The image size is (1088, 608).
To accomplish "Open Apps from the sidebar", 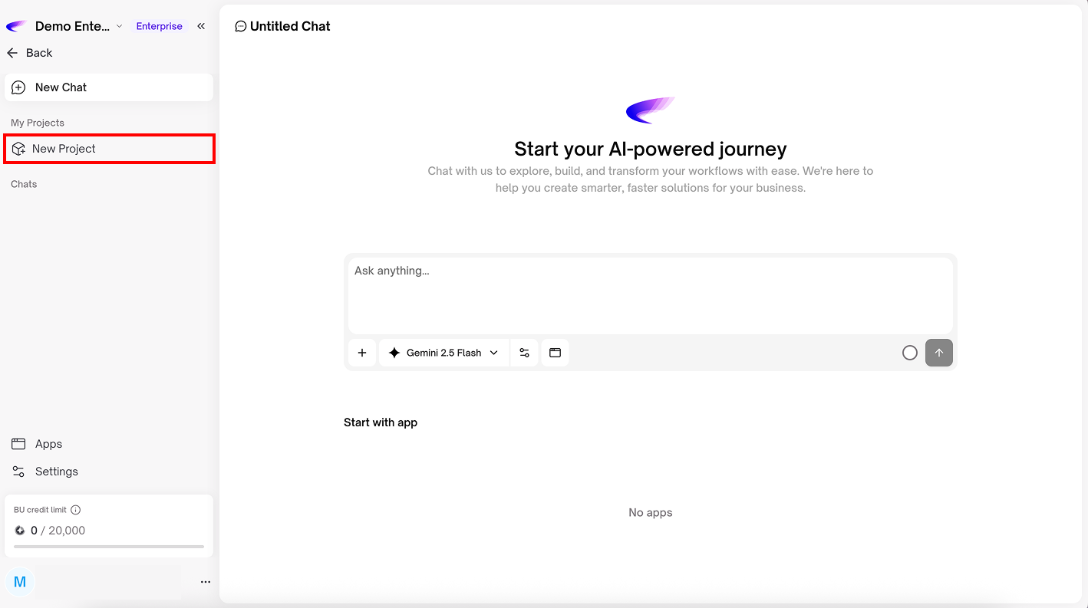I will (48, 444).
